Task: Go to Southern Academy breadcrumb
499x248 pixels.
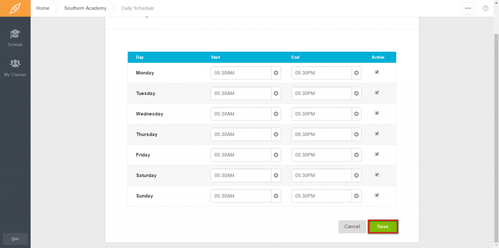Action: tap(85, 8)
